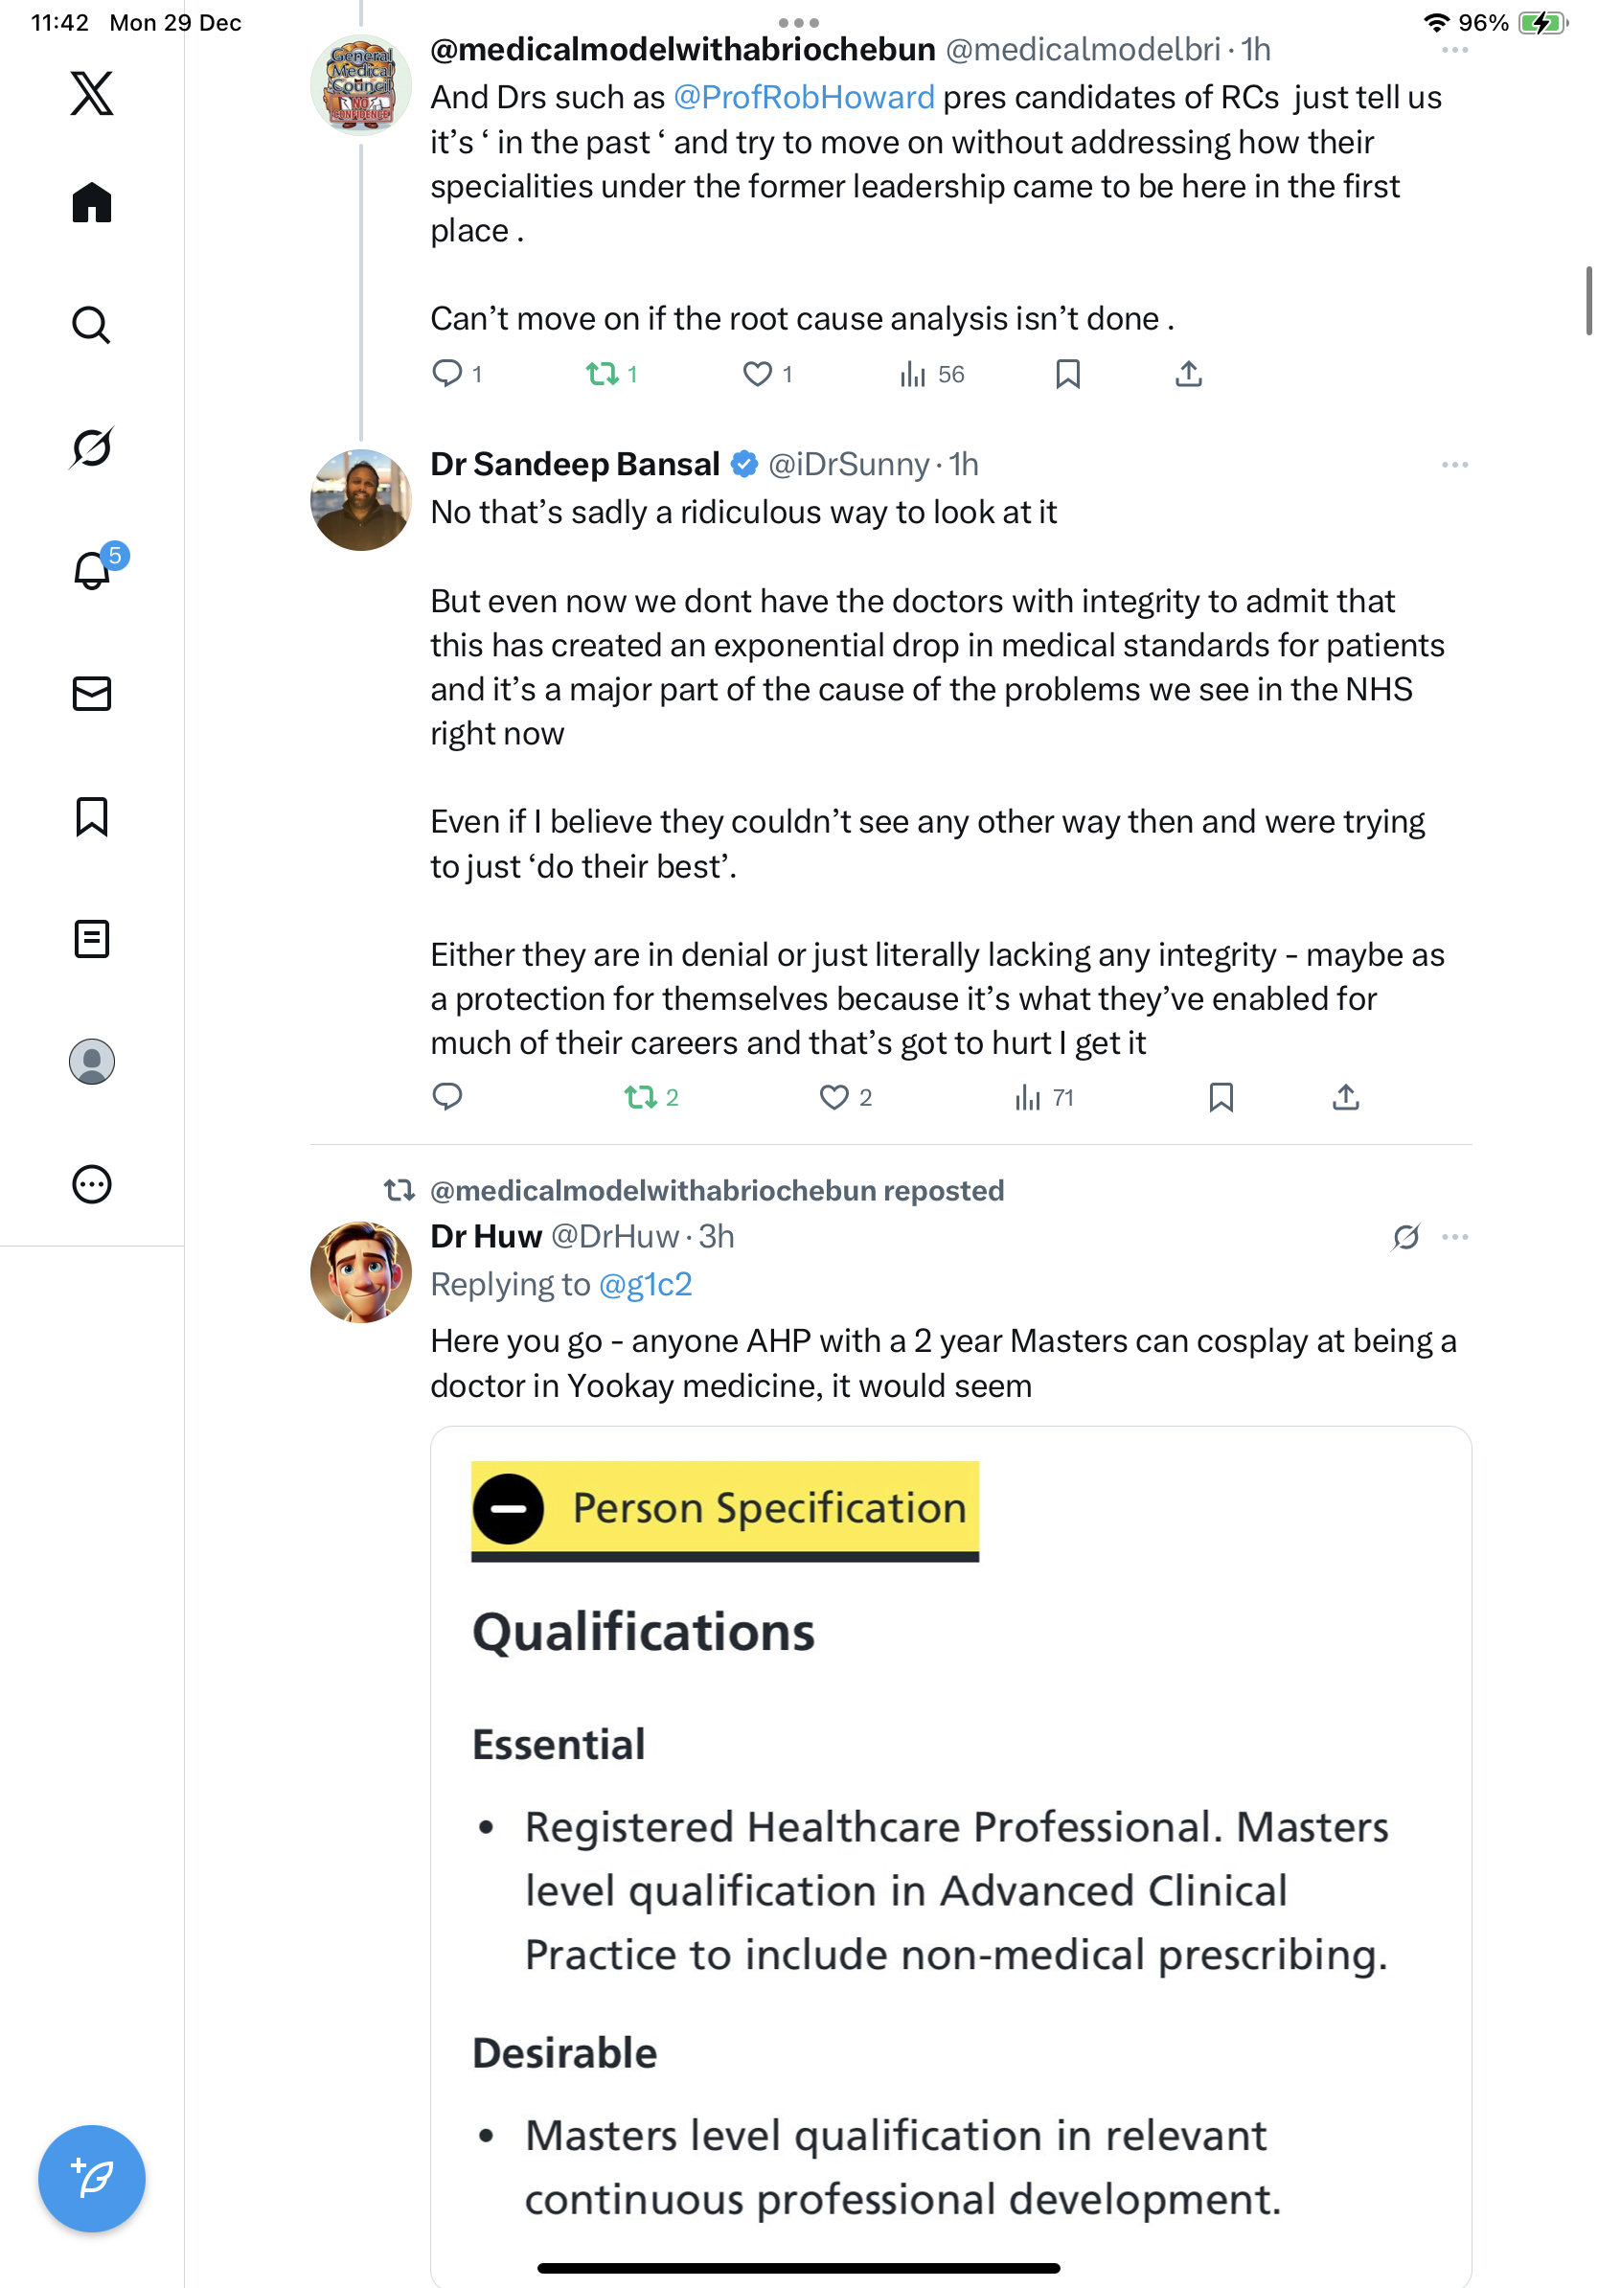Open Grok from the sidebar
Viewport: 1598px width, 2288px height.
(92, 447)
